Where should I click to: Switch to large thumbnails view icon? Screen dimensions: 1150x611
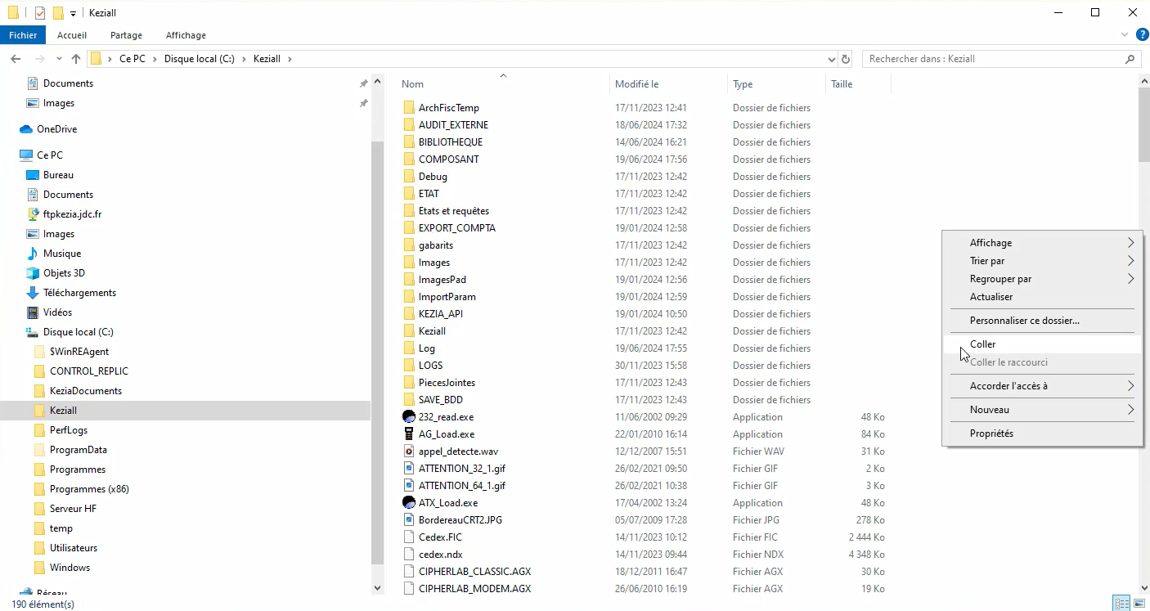pos(1139,604)
